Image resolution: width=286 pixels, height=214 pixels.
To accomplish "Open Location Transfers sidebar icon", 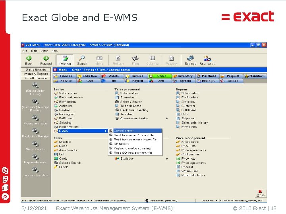I will tap(35, 170).
